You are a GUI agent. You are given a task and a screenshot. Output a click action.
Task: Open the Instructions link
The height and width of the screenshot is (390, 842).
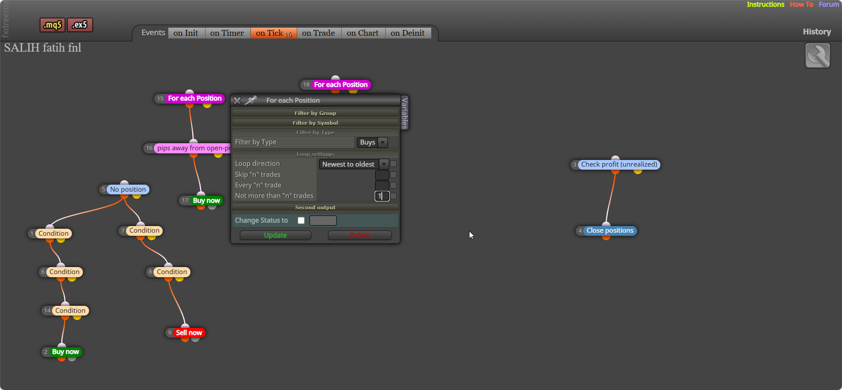(x=765, y=4)
